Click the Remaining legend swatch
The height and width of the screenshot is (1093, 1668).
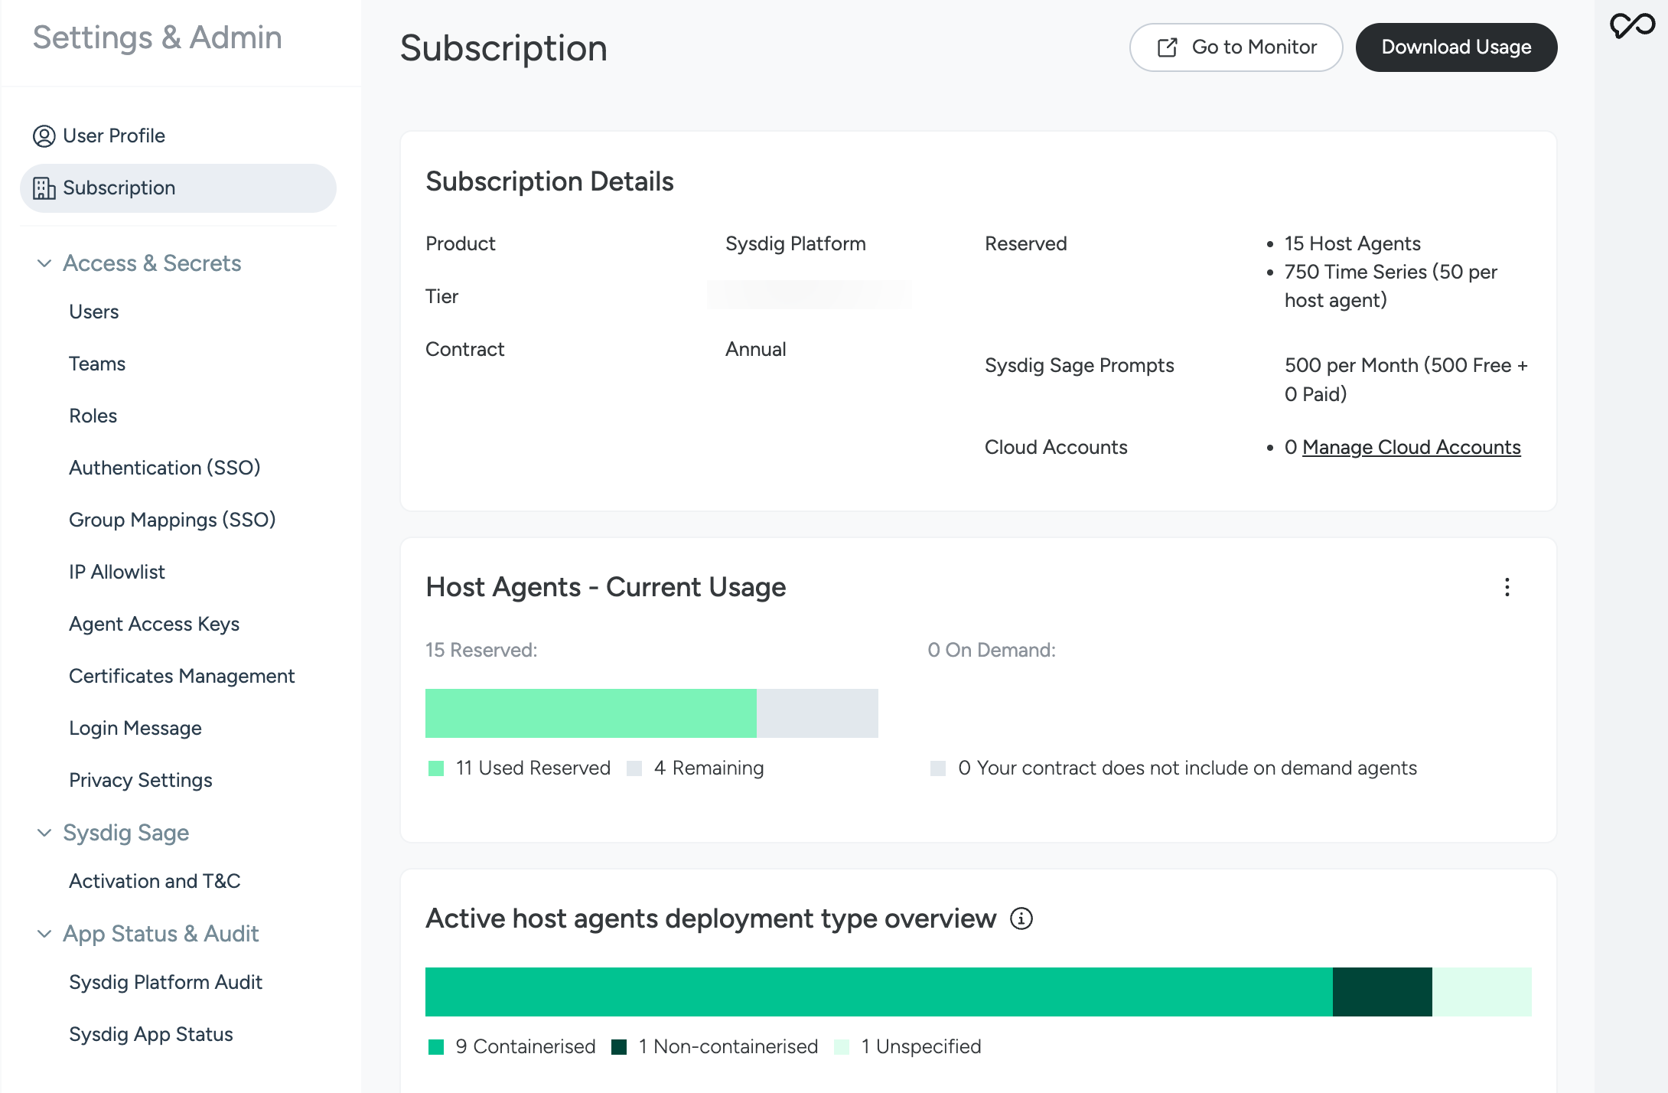pyautogui.click(x=634, y=768)
